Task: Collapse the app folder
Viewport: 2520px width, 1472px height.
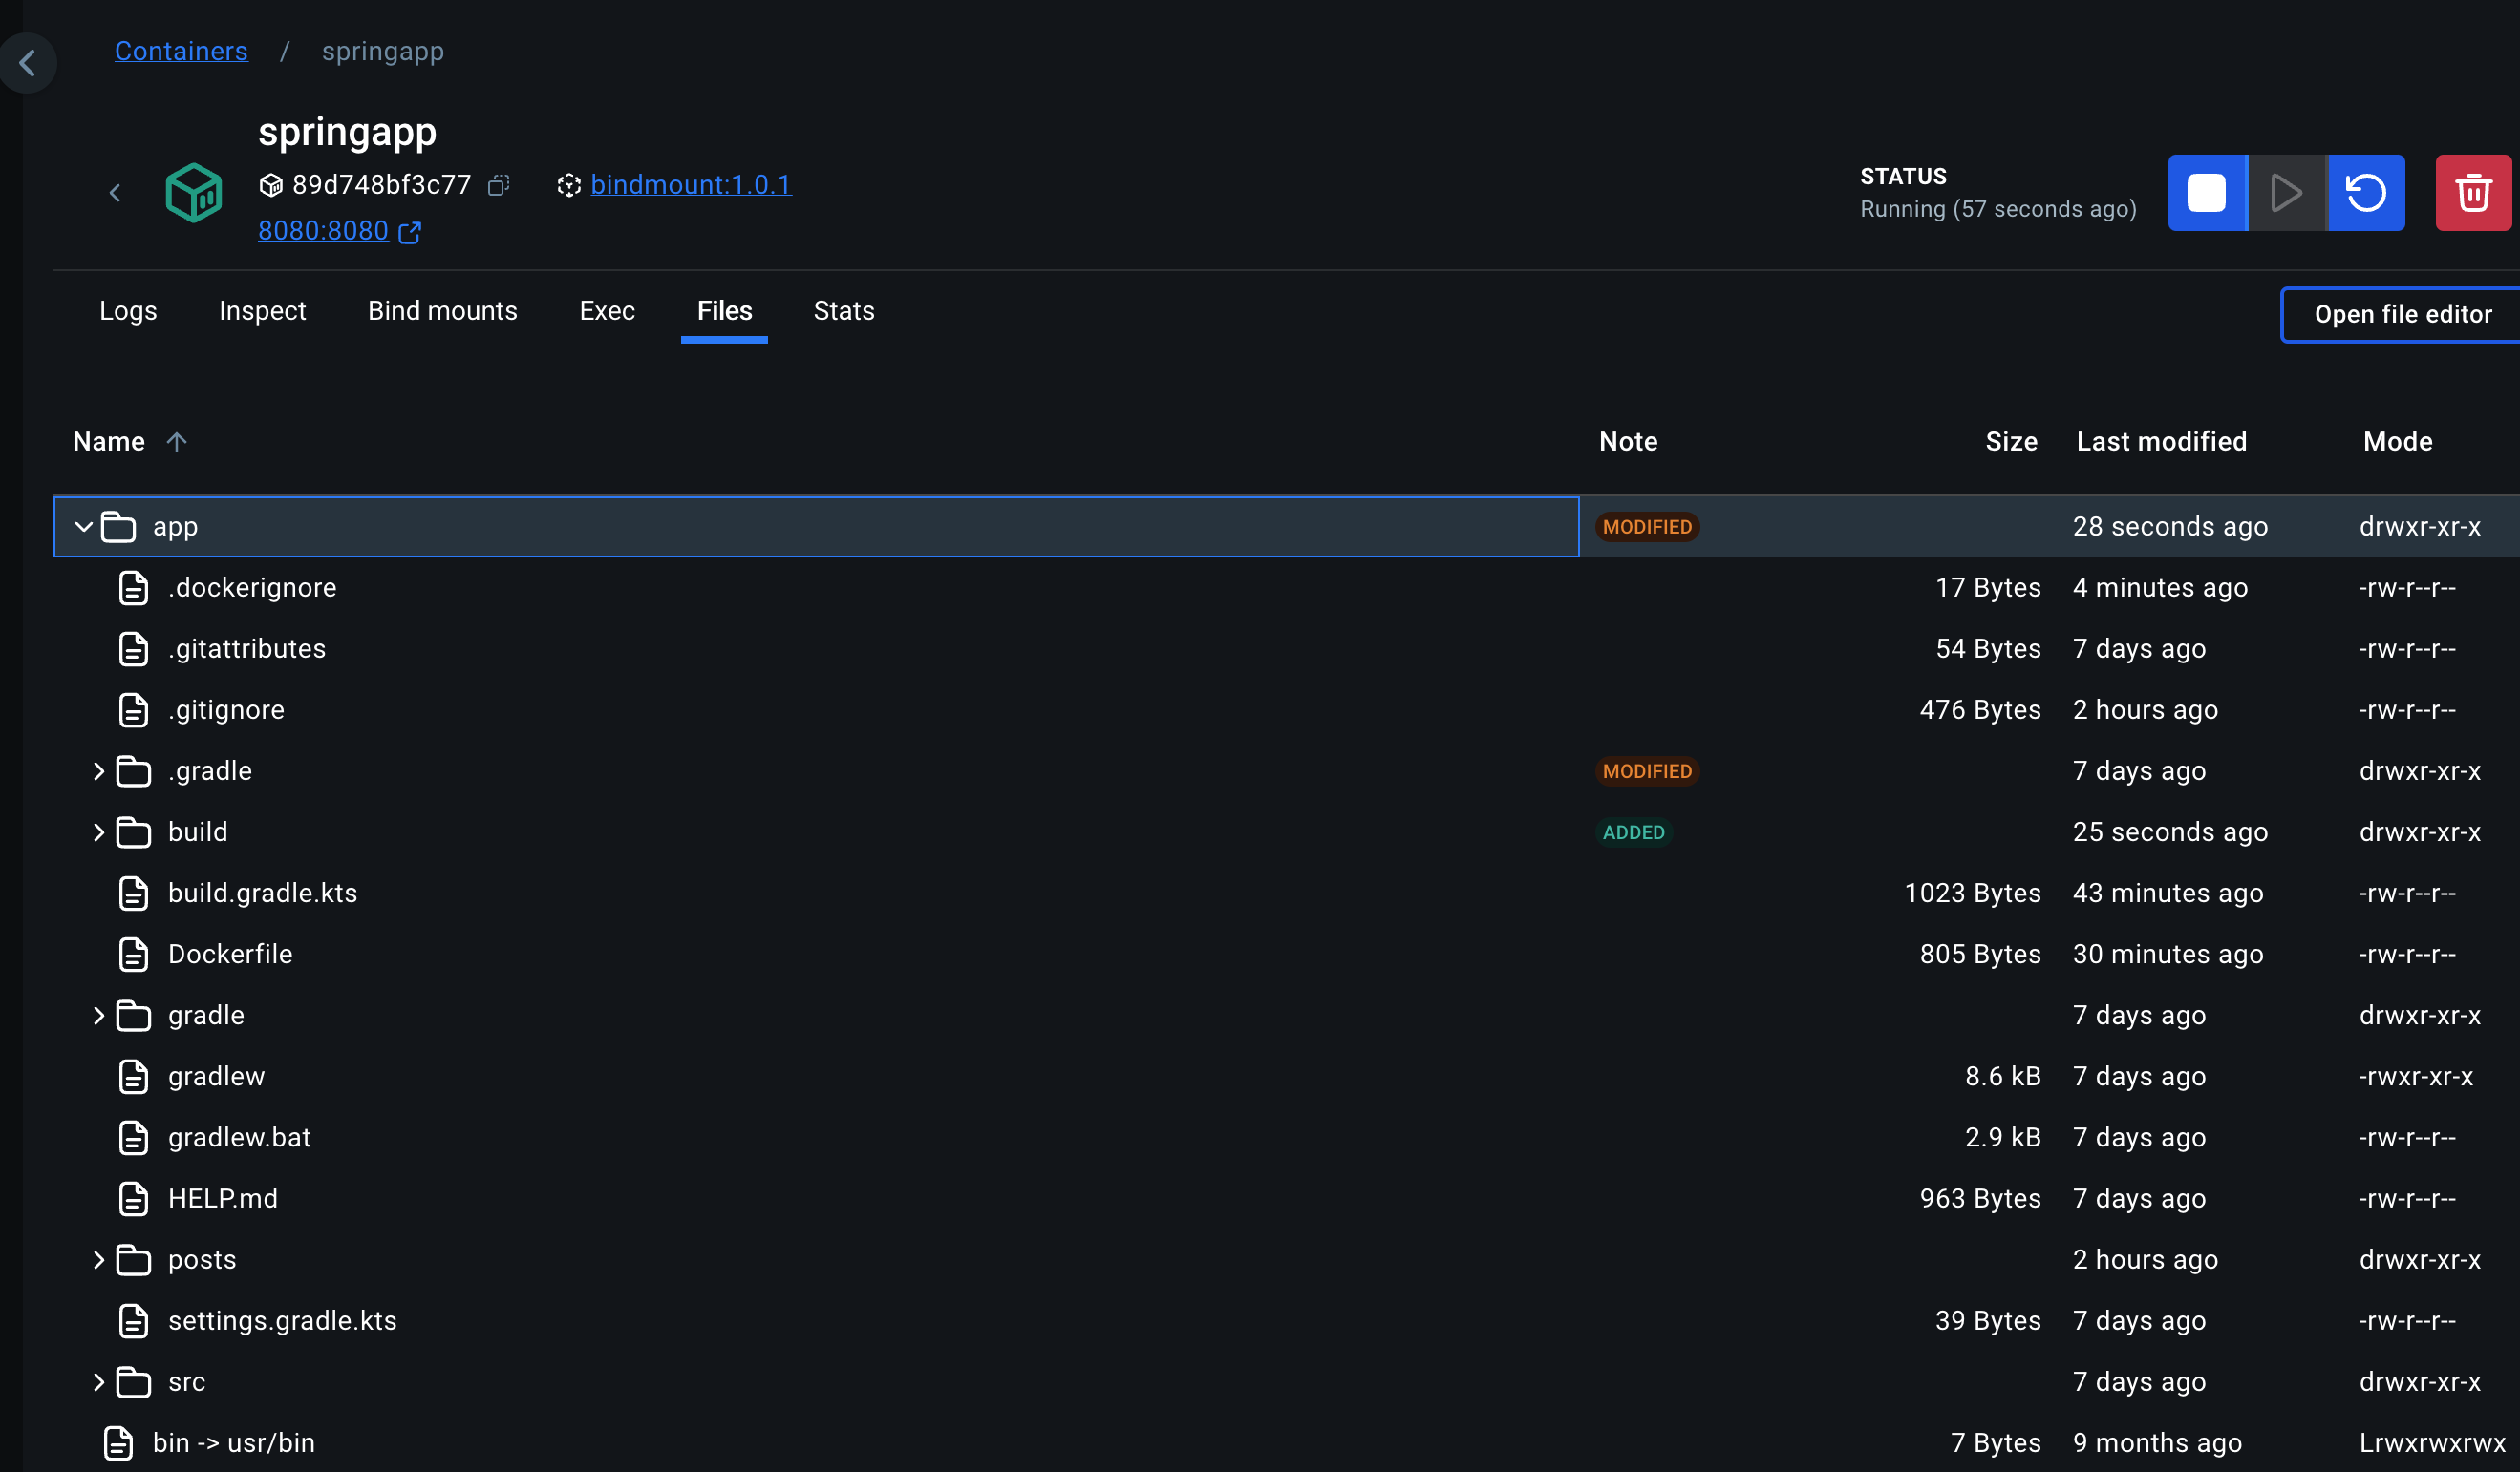Action: pyautogui.click(x=84, y=527)
